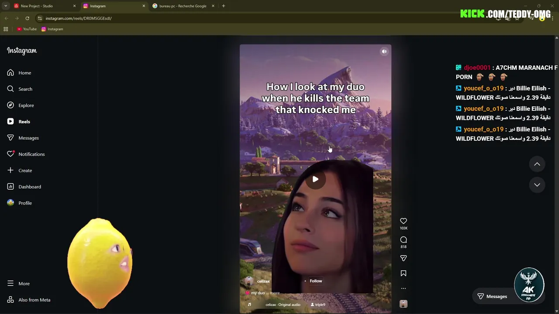Screen dimensions: 559x314
Task: Open Messages from the left sidebar
Action: 23,138
